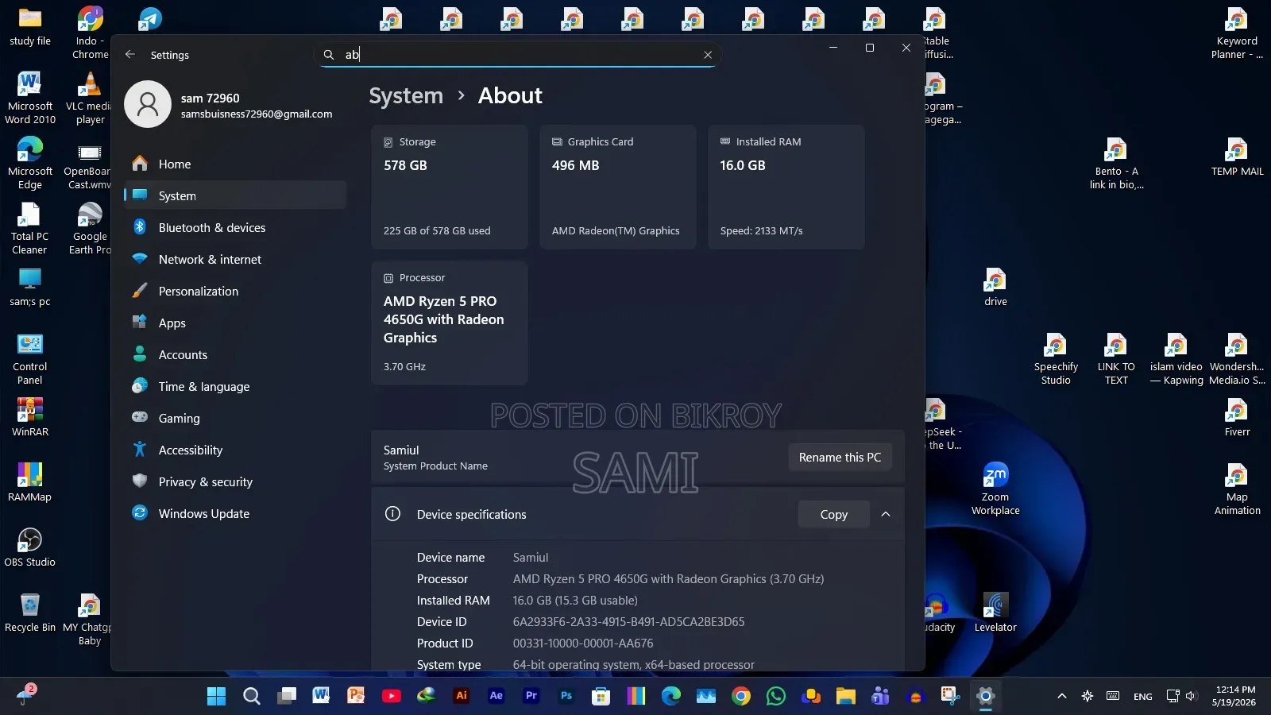The width and height of the screenshot is (1271, 715).
Task: Open Microsoft Teams from taskbar
Action: coord(880,696)
